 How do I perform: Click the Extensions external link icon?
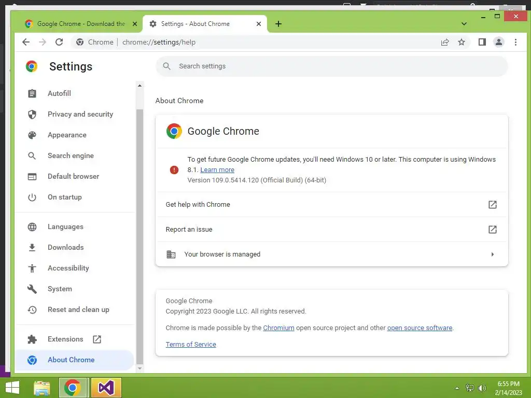[97, 339]
